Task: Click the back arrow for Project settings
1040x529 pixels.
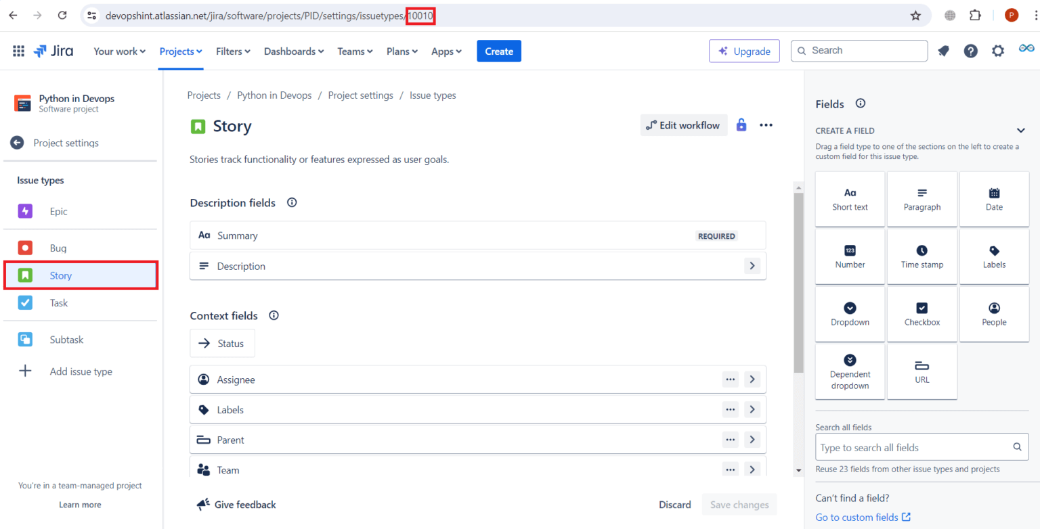Action: click(x=17, y=143)
